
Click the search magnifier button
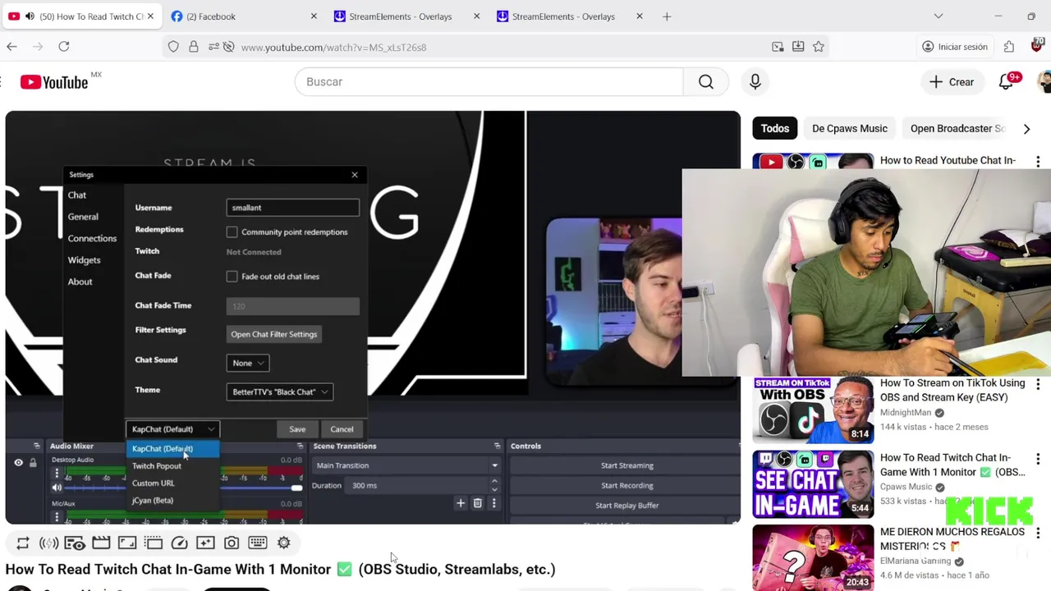[x=706, y=81]
